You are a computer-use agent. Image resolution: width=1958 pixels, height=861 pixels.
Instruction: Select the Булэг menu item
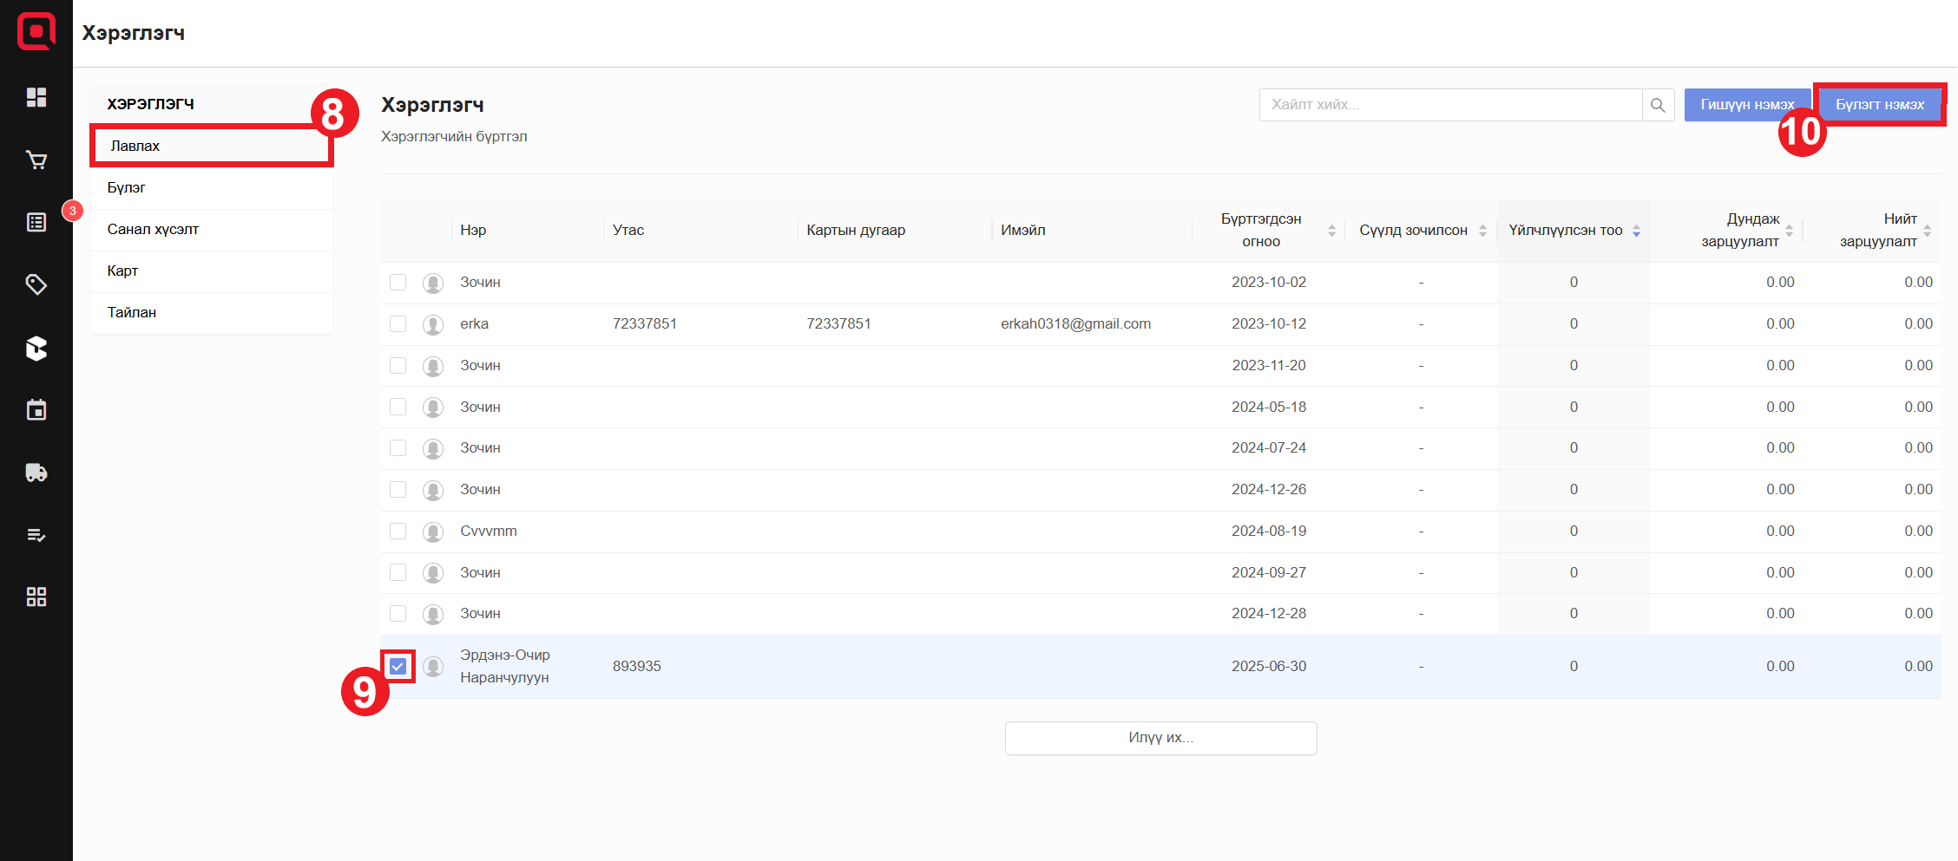(127, 187)
